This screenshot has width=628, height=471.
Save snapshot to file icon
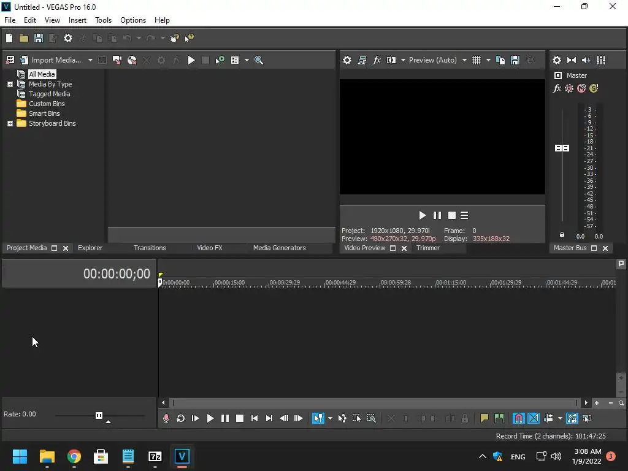515,60
